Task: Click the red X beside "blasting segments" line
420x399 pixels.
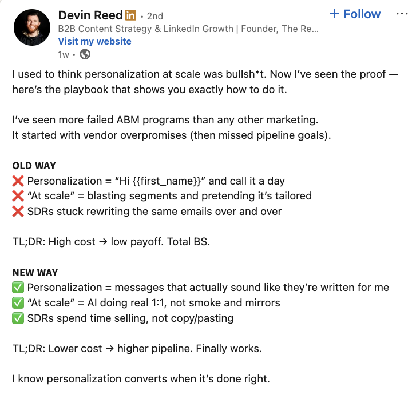Action: pyautogui.click(x=18, y=196)
